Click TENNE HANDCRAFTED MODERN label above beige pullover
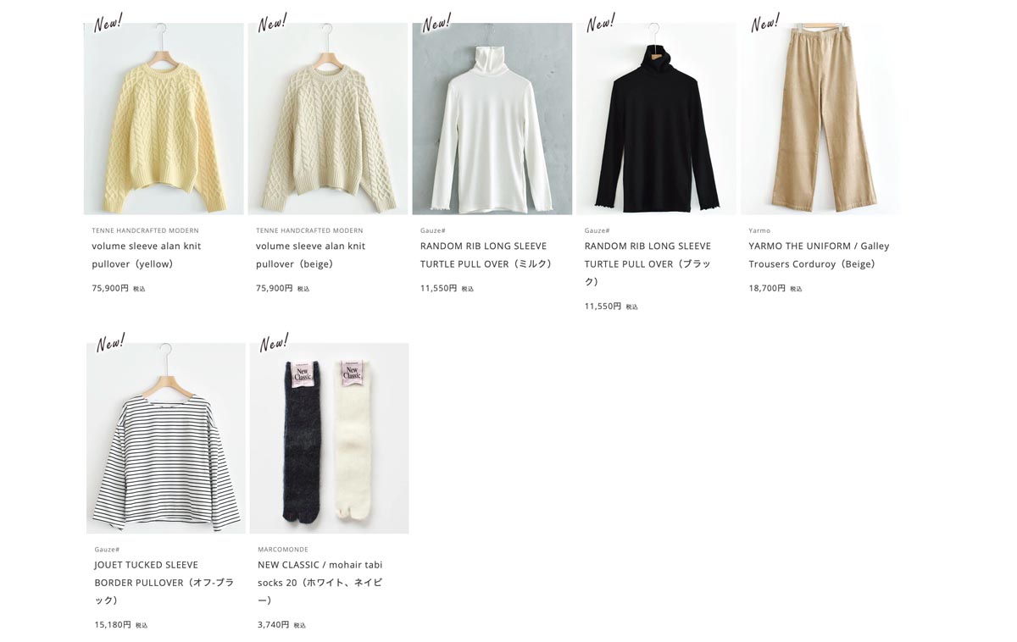Viewport: 1017px width, 642px height. [x=309, y=230]
